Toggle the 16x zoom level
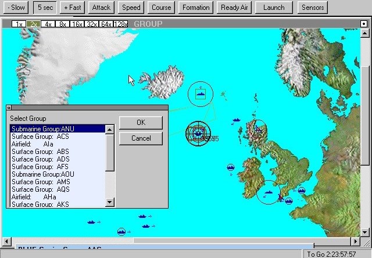Viewport: 372px width, 258px height. pyautogui.click(x=77, y=24)
